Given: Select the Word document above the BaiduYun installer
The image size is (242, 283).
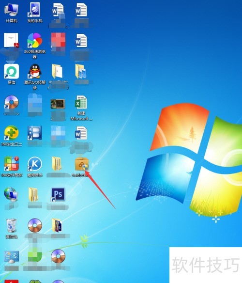Looking at the screenshot, I should (81, 133).
